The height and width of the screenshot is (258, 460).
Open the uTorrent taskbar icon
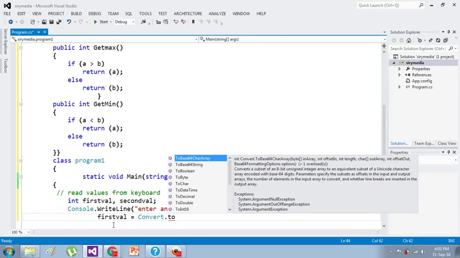[72, 251]
